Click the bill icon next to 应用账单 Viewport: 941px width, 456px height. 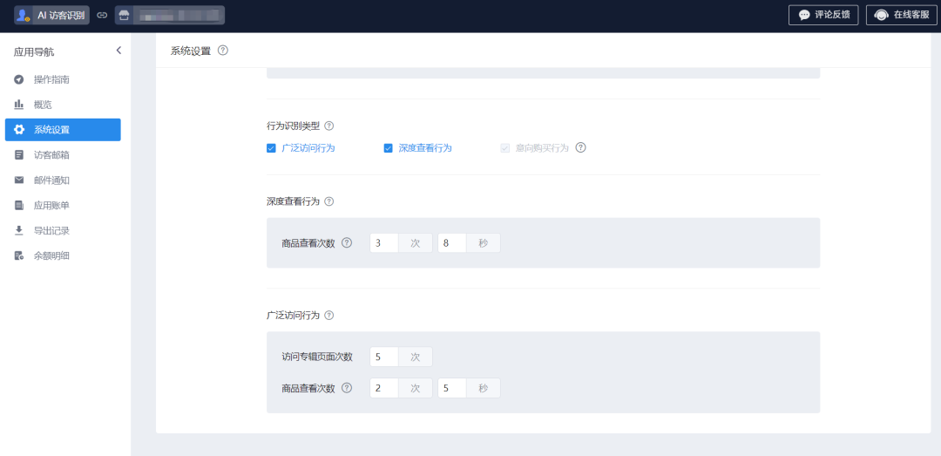pos(19,206)
